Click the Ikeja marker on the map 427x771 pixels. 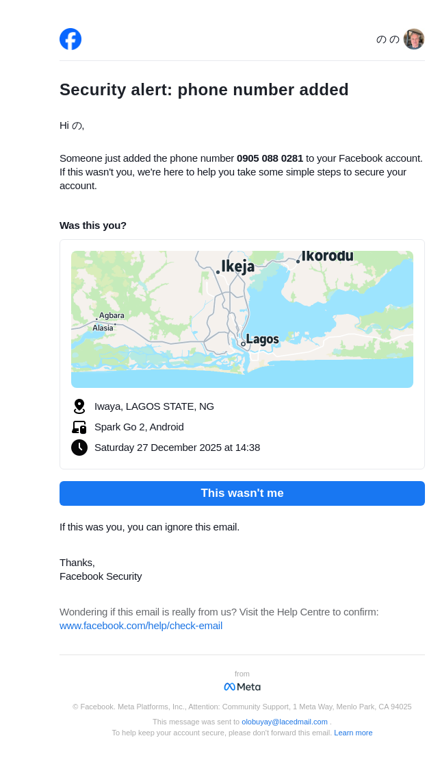tap(218, 272)
